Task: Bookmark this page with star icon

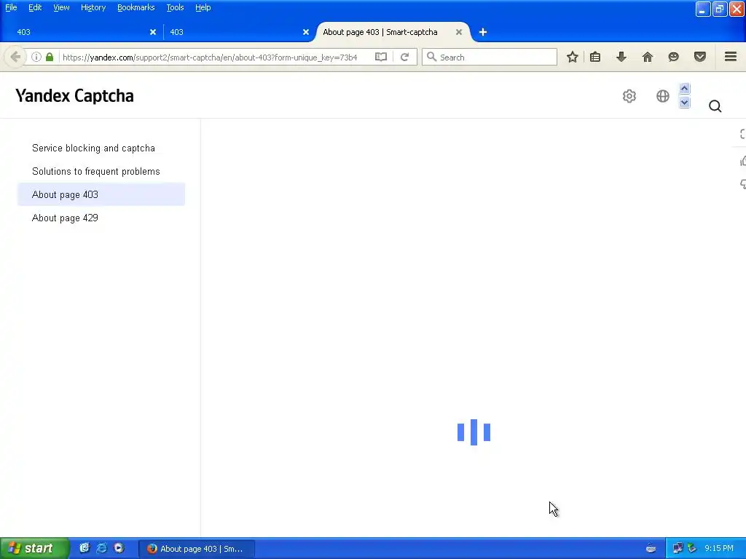Action: (573, 57)
